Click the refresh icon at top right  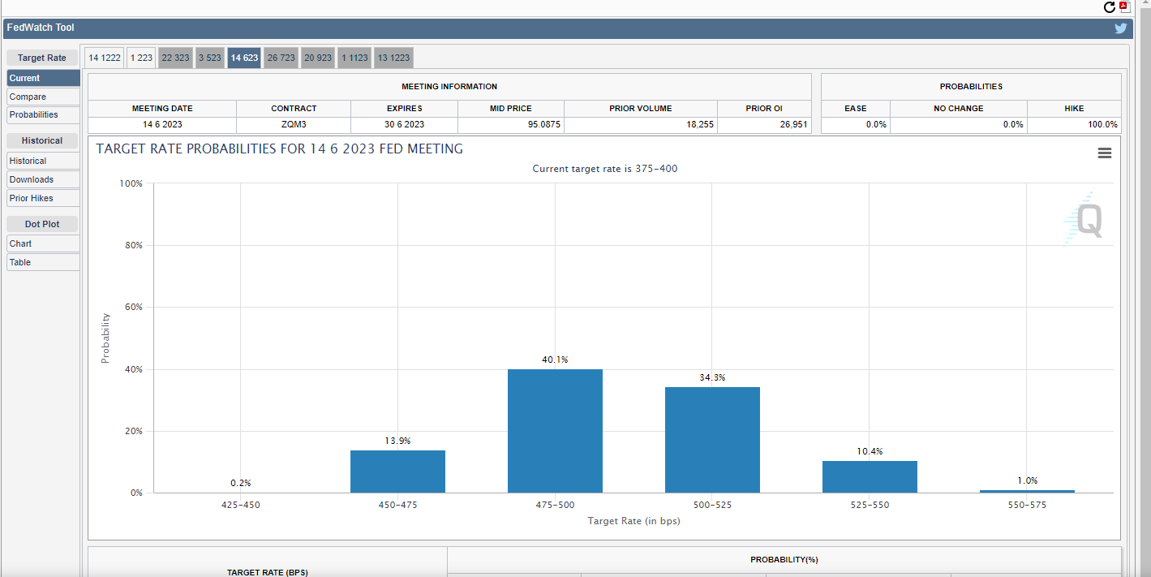coord(1110,7)
